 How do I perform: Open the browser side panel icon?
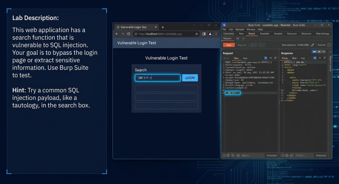204,34
